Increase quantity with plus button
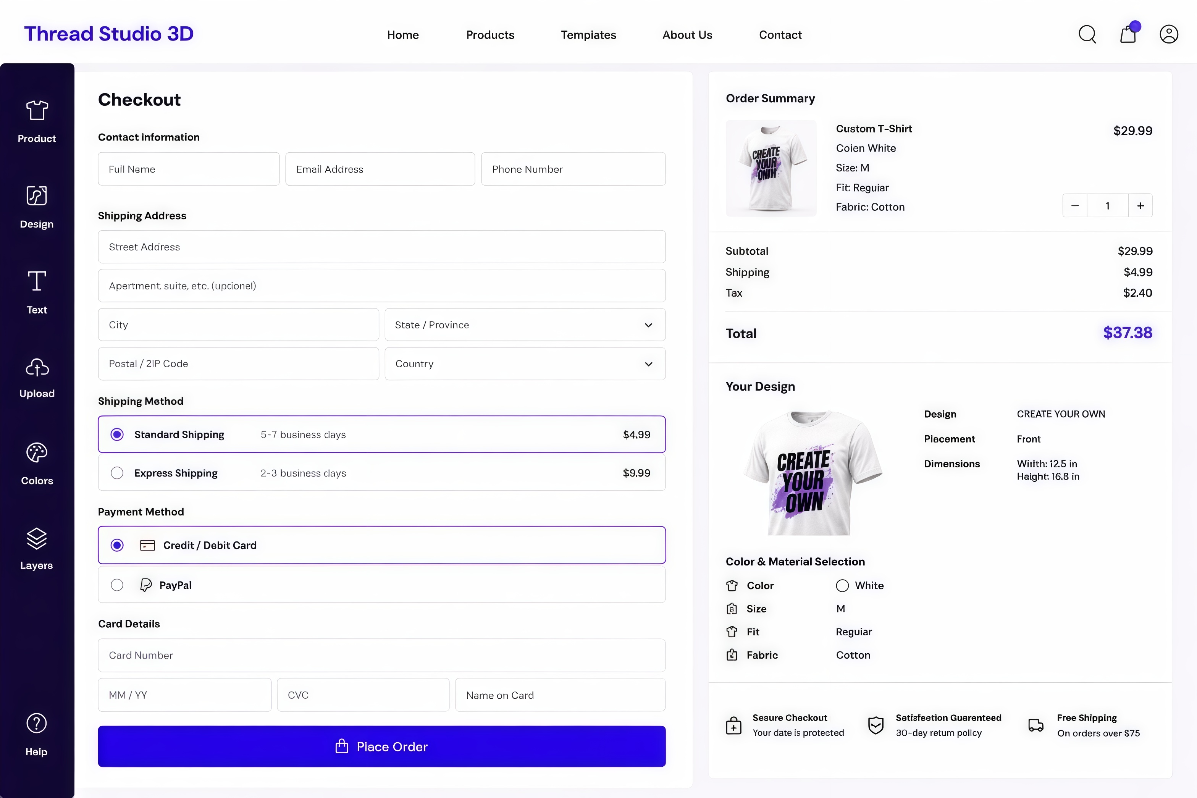The height and width of the screenshot is (798, 1197). pyautogui.click(x=1140, y=205)
